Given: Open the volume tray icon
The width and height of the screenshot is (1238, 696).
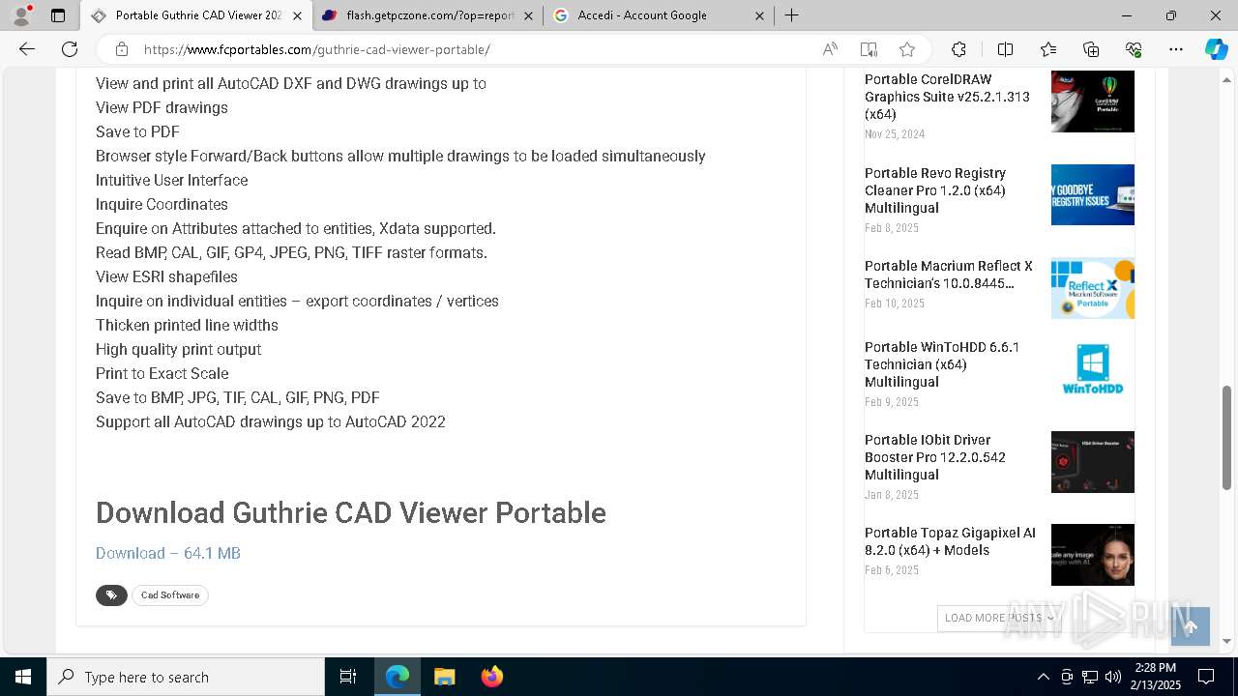Looking at the screenshot, I should tap(1113, 677).
